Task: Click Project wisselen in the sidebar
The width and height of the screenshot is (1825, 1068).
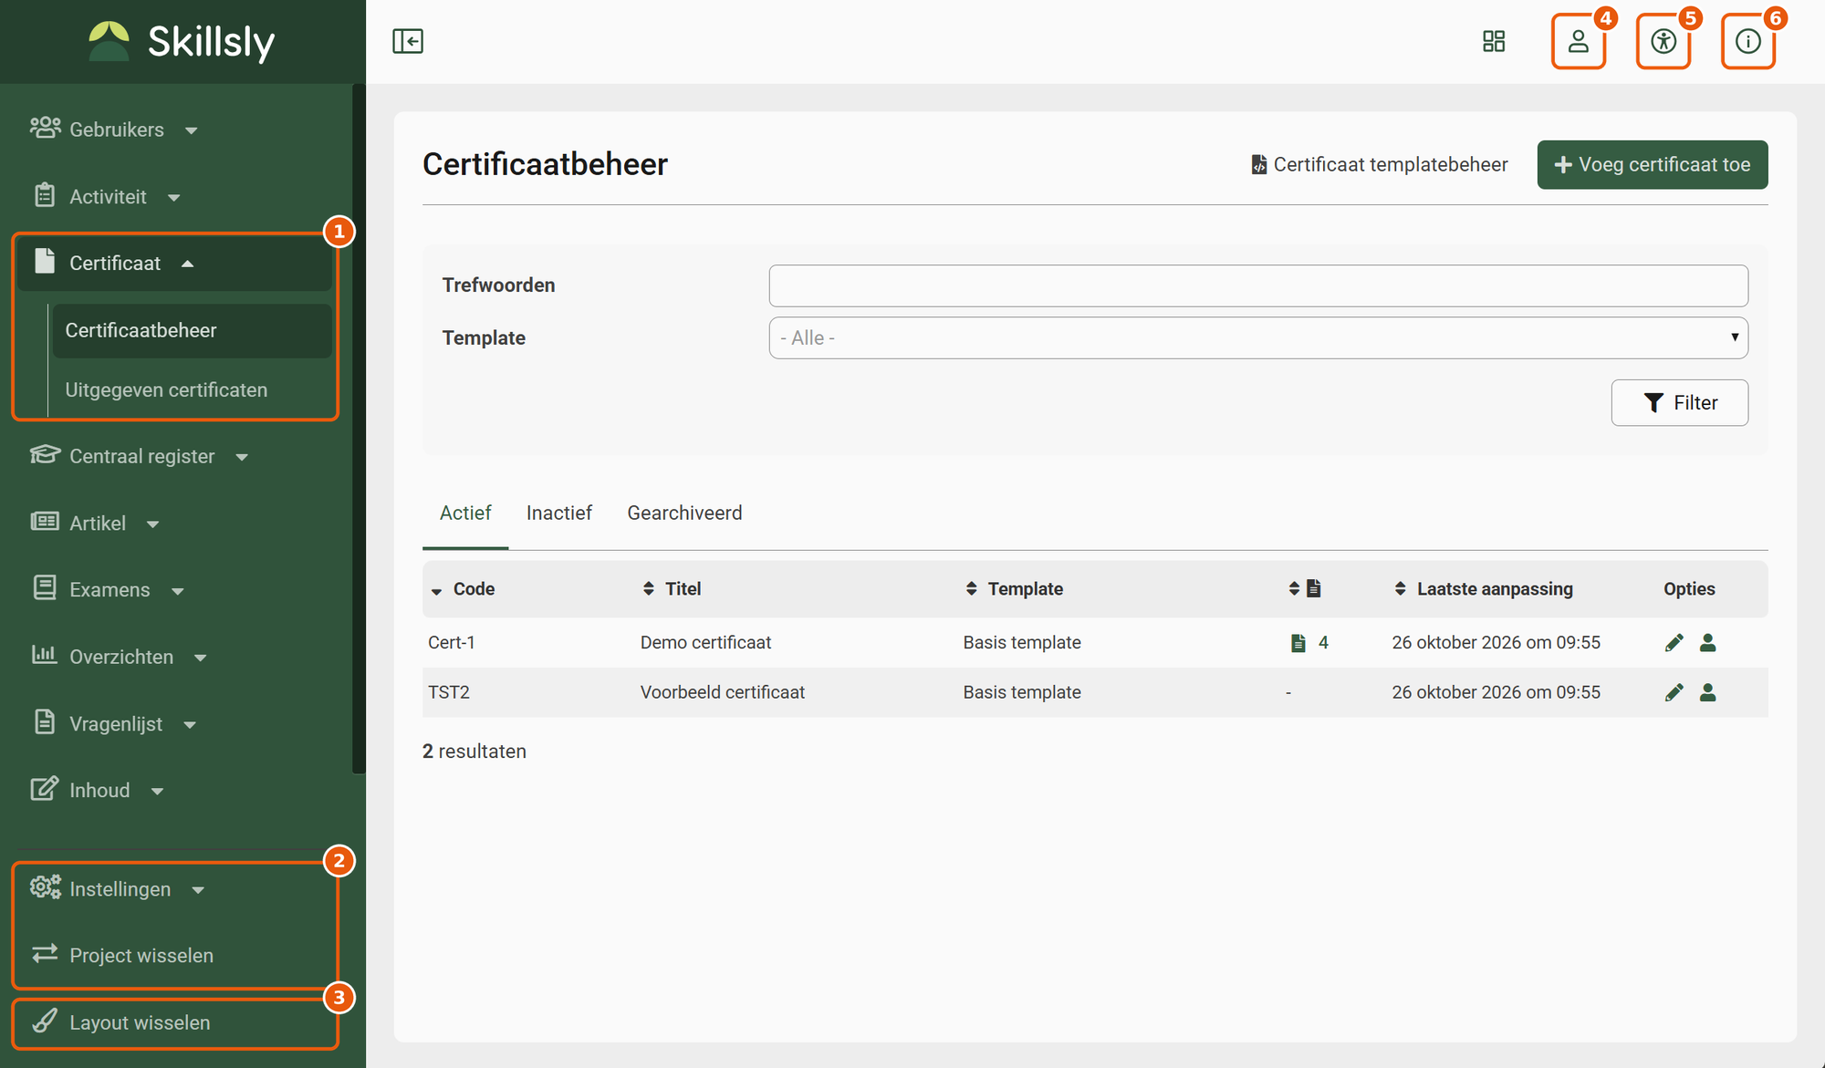Action: (122, 956)
